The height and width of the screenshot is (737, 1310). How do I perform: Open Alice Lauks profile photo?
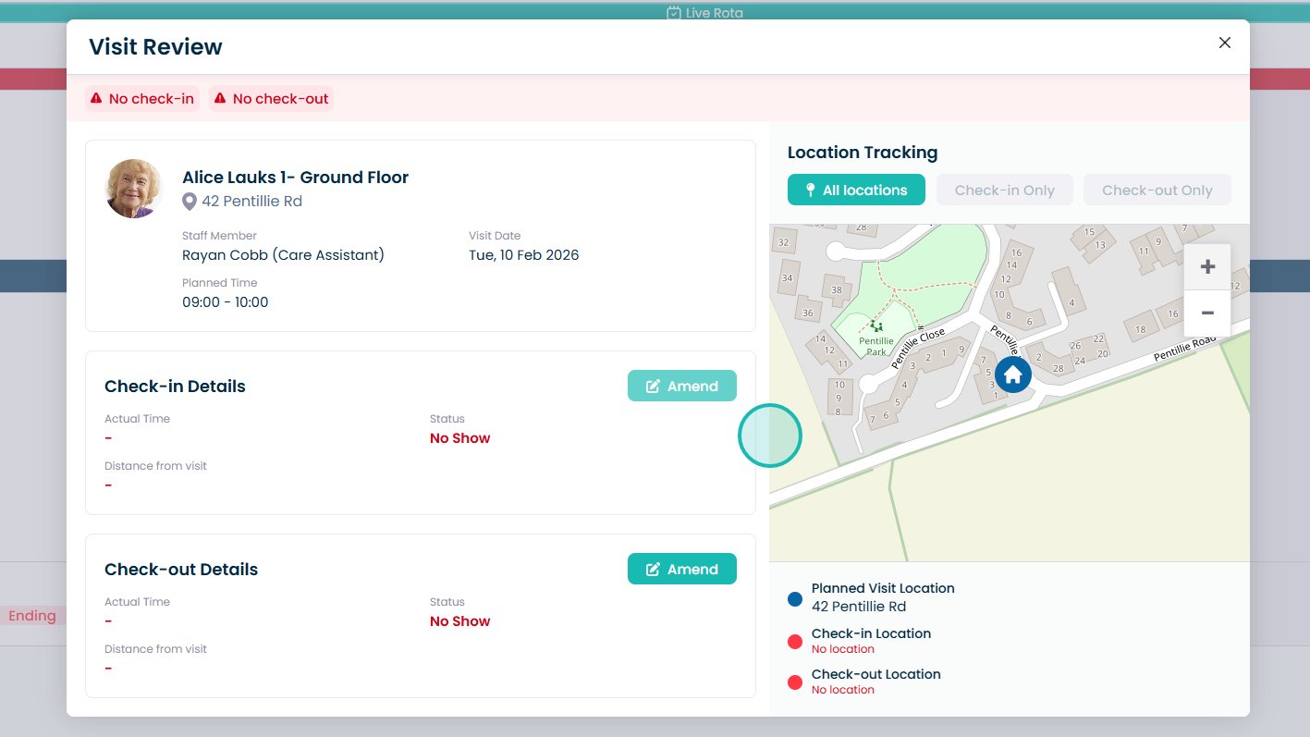[134, 189]
